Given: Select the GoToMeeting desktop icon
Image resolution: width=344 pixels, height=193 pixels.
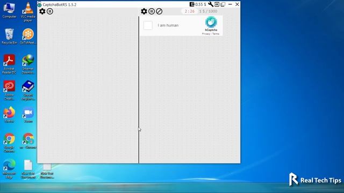Looking at the screenshot, I should [28, 36].
